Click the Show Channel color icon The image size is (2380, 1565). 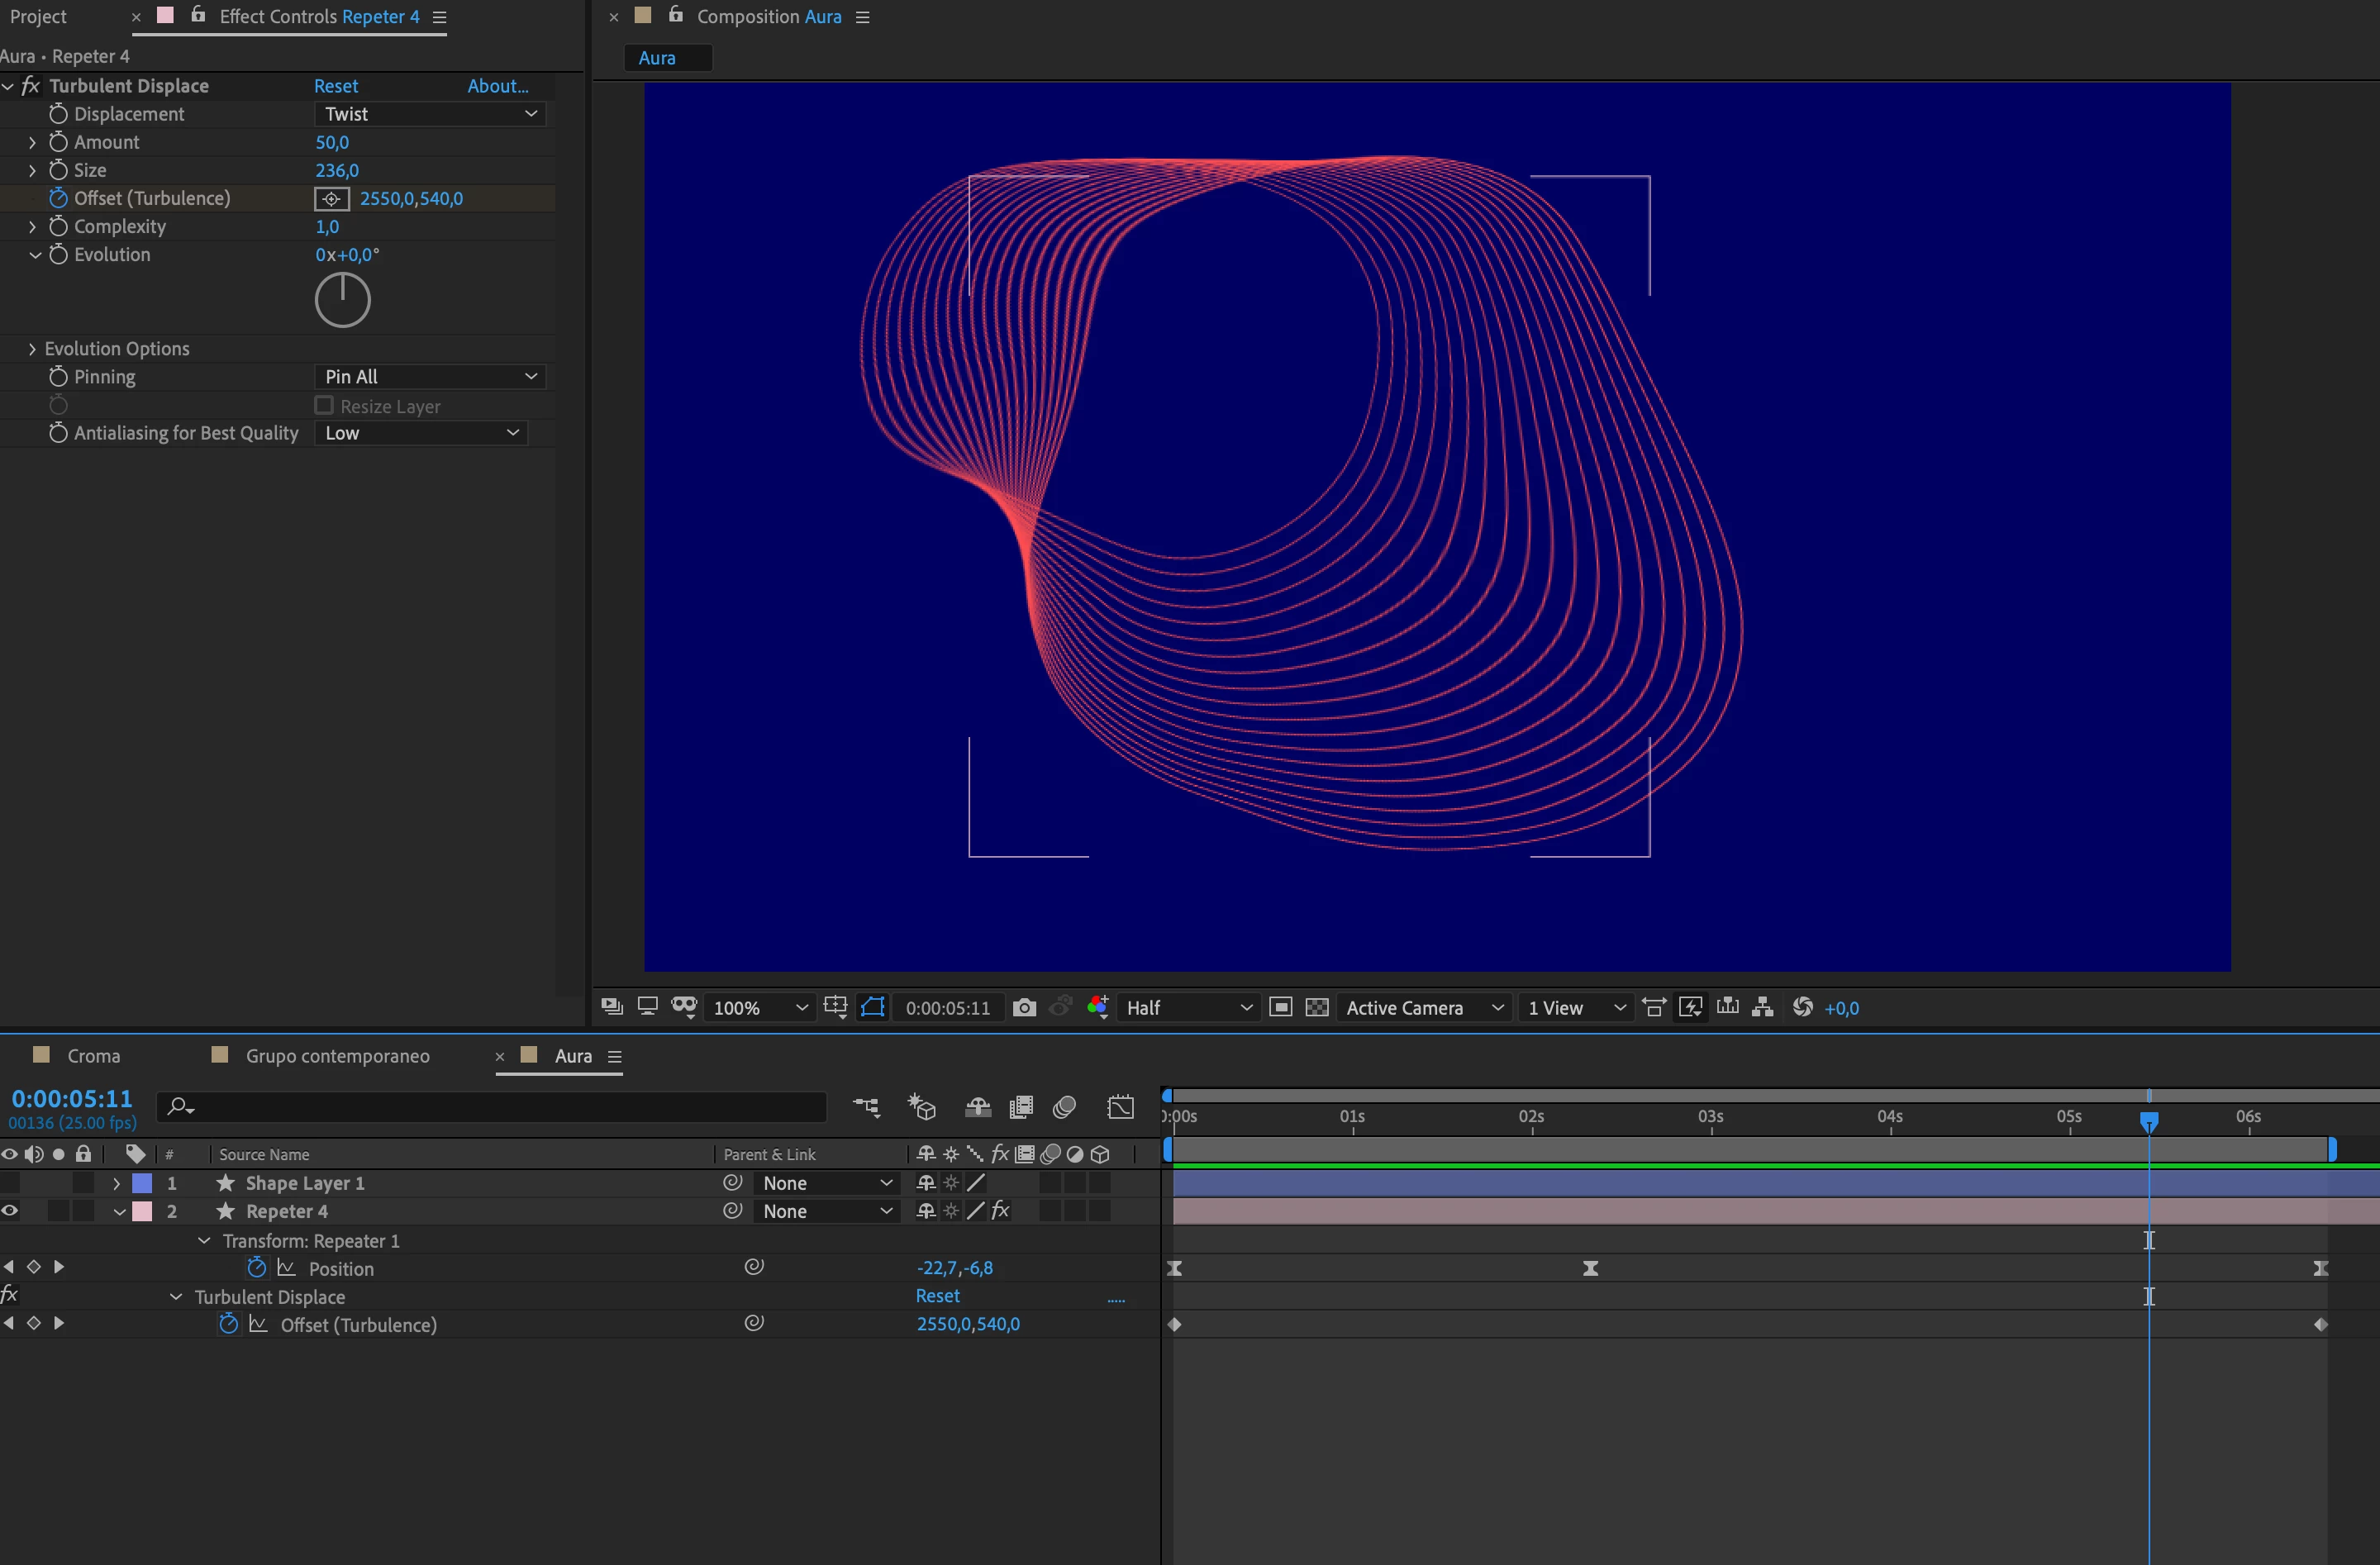[x=1097, y=1007]
